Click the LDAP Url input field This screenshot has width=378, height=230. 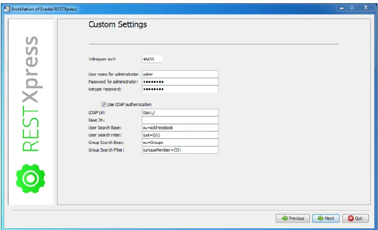tap(180, 113)
